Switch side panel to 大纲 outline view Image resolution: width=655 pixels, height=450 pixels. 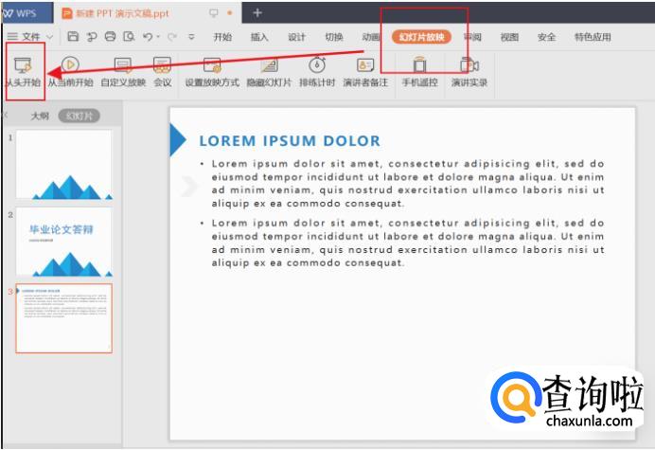40,116
